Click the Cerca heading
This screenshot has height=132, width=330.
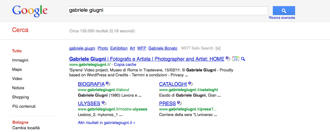point(20,30)
